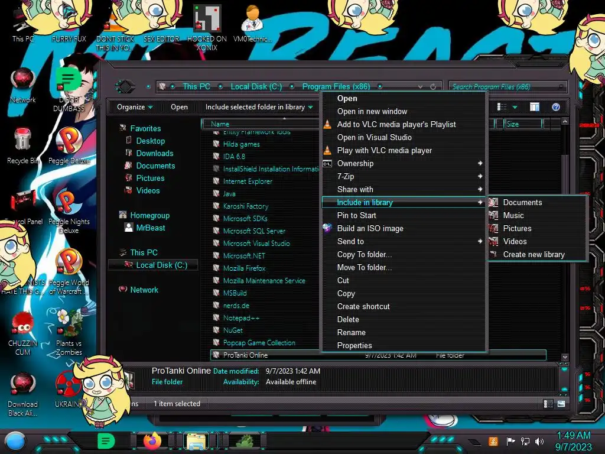
Task: Expand Include selected folder in library dropdown
Action: (259, 107)
